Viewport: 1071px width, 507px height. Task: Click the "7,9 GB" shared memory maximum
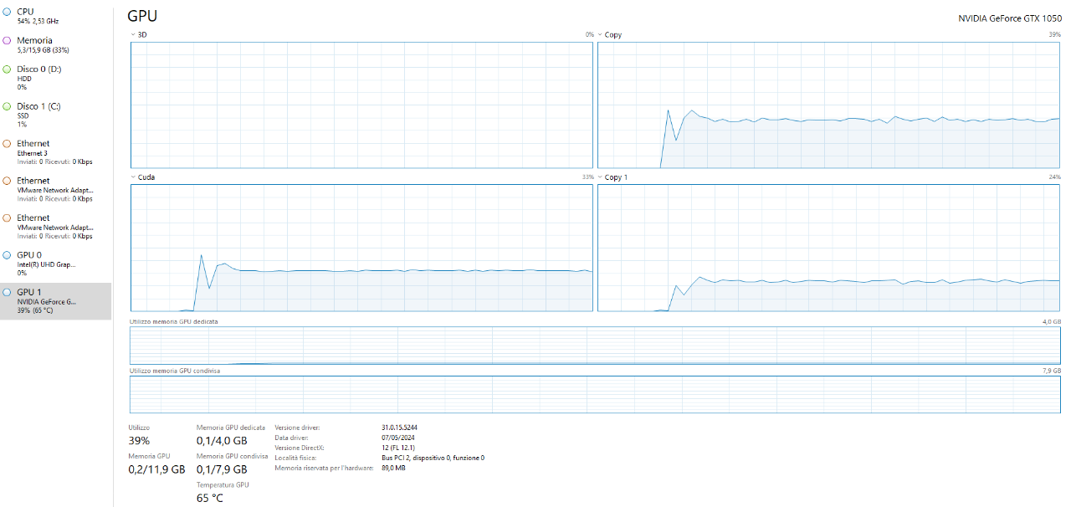pyautogui.click(x=1052, y=371)
